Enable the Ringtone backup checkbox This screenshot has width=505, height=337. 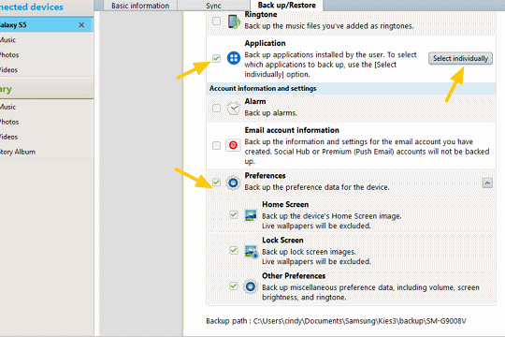click(x=216, y=22)
